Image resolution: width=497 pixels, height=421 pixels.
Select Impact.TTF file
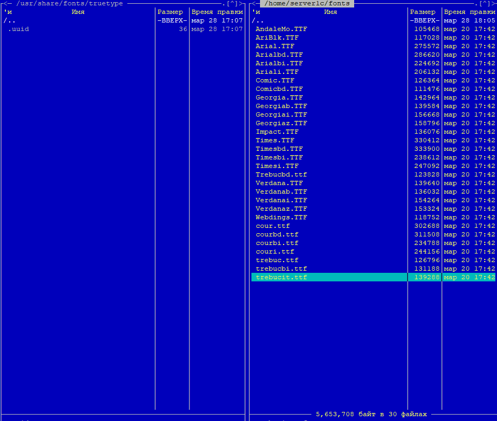tap(277, 132)
